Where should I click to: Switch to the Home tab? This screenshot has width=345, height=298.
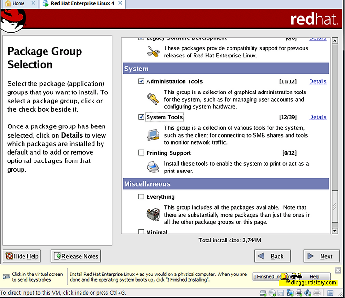(x=19, y=3)
